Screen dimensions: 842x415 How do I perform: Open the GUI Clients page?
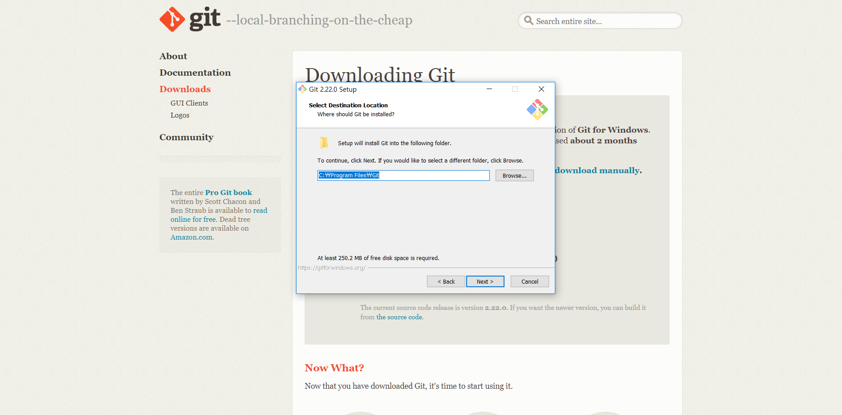click(x=189, y=103)
